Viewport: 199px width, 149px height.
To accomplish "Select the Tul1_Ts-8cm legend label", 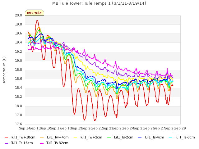I will point(185,137).
